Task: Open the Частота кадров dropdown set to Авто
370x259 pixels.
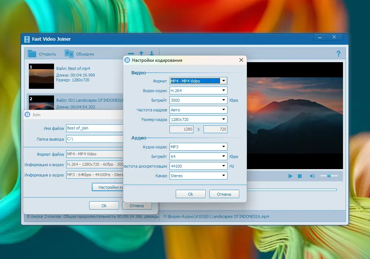Action: point(198,110)
